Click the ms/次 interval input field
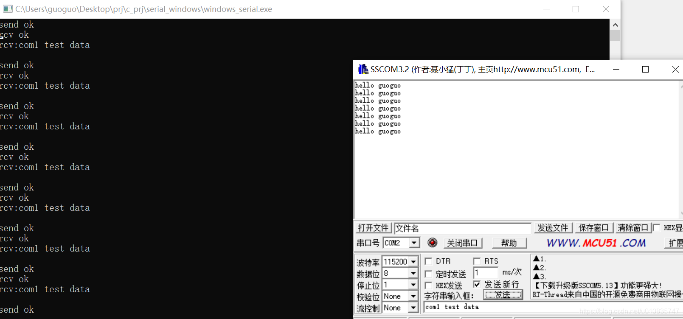This screenshot has width=683, height=319. click(486, 273)
